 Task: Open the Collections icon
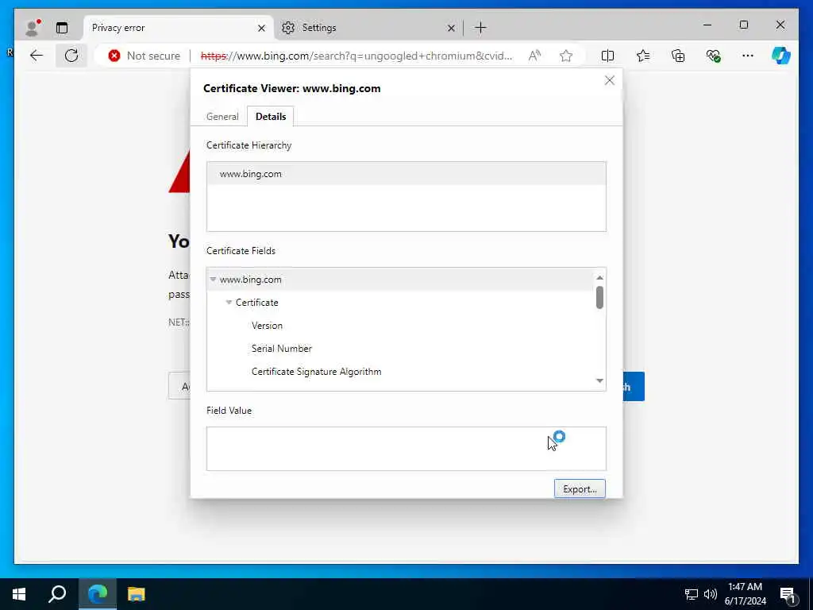[678, 56]
